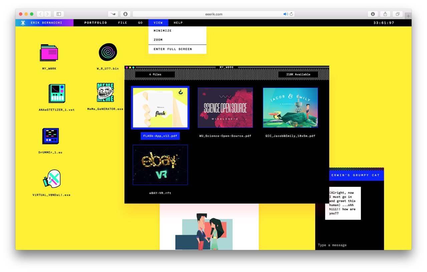Click the eBAY-VR.rft file name
Image resolution: width=427 pixels, height=272 pixels.
click(160, 193)
